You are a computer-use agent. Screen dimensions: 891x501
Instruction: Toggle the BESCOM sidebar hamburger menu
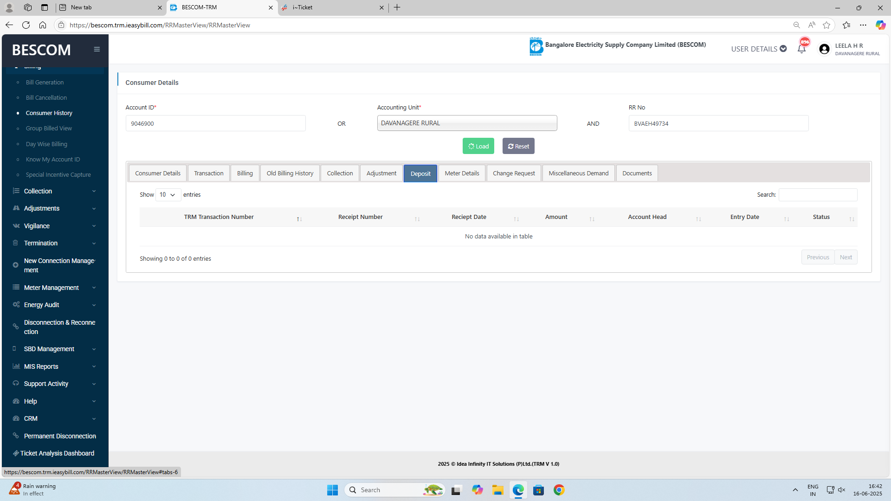pos(97,49)
